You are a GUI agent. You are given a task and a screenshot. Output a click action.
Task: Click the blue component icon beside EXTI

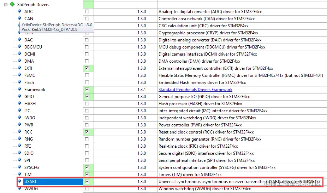(x=20, y=68)
